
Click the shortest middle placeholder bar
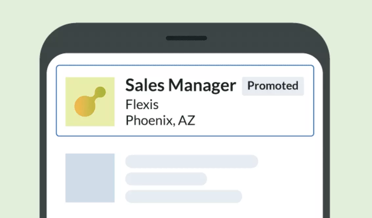[x=166, y=179]
